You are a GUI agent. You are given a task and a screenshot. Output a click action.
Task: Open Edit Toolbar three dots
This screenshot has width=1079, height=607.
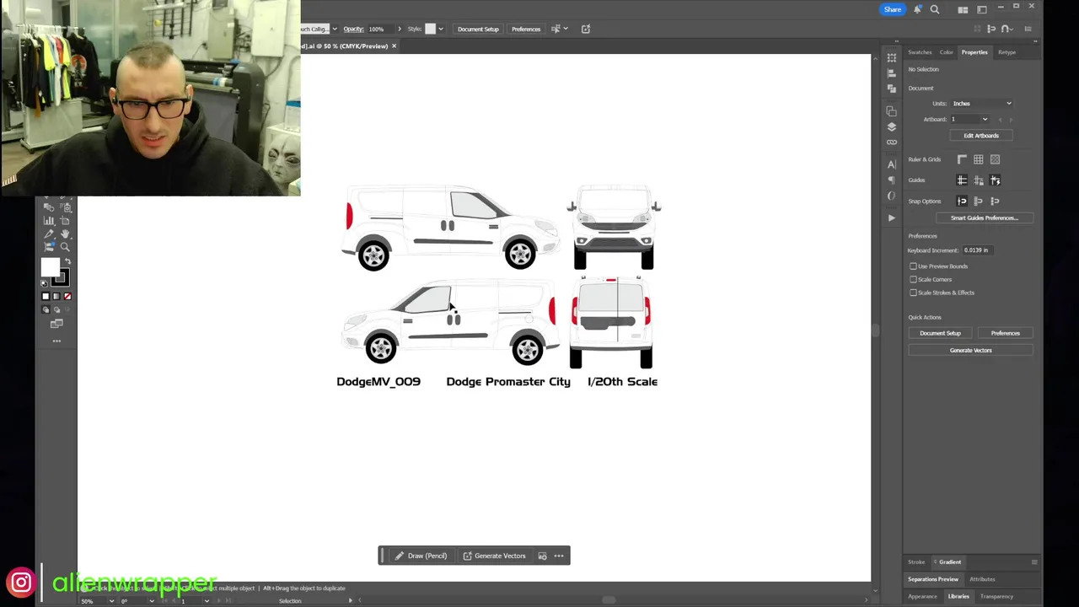(x=56, y=341)
